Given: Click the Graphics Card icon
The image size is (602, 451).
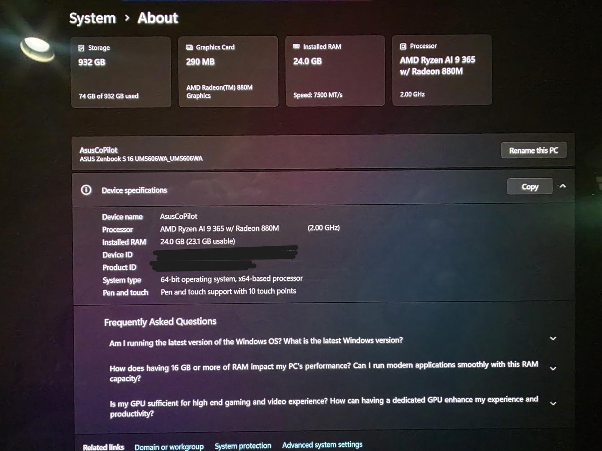Looking at the screenshot, I should [x=189, y=47].
